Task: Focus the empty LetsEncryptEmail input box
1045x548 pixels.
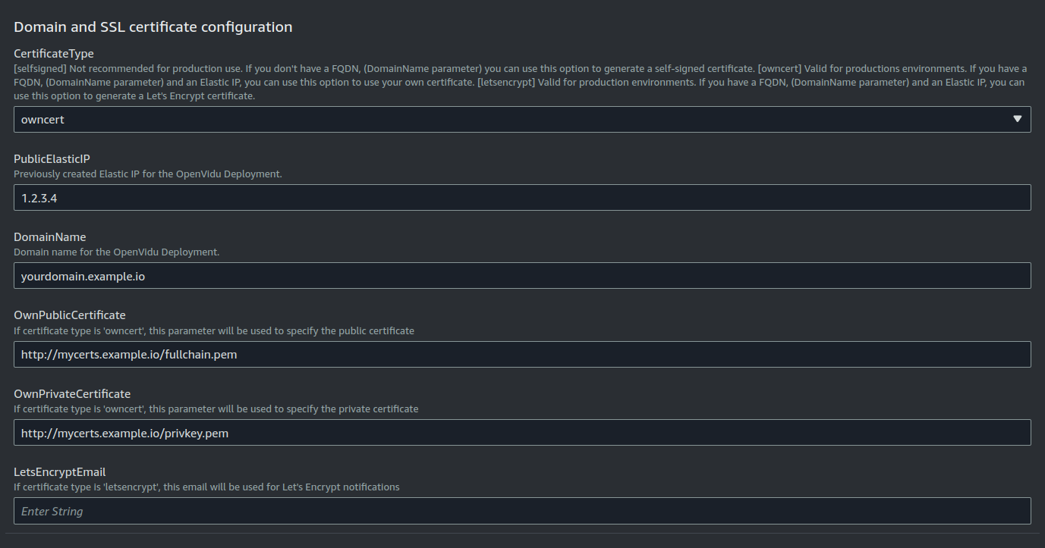Action: coord(522,511)
